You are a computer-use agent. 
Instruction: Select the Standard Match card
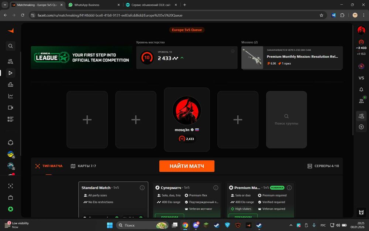click(x=113, y=200)
